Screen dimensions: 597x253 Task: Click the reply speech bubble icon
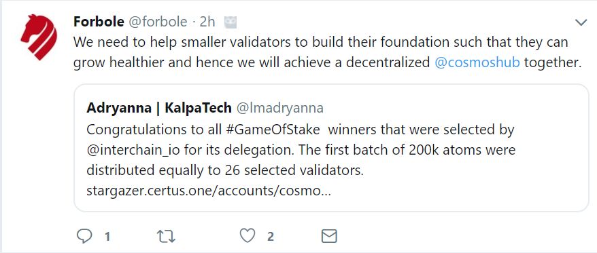(84, 236)
